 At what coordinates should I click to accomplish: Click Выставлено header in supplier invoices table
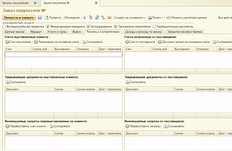point(185,49)
